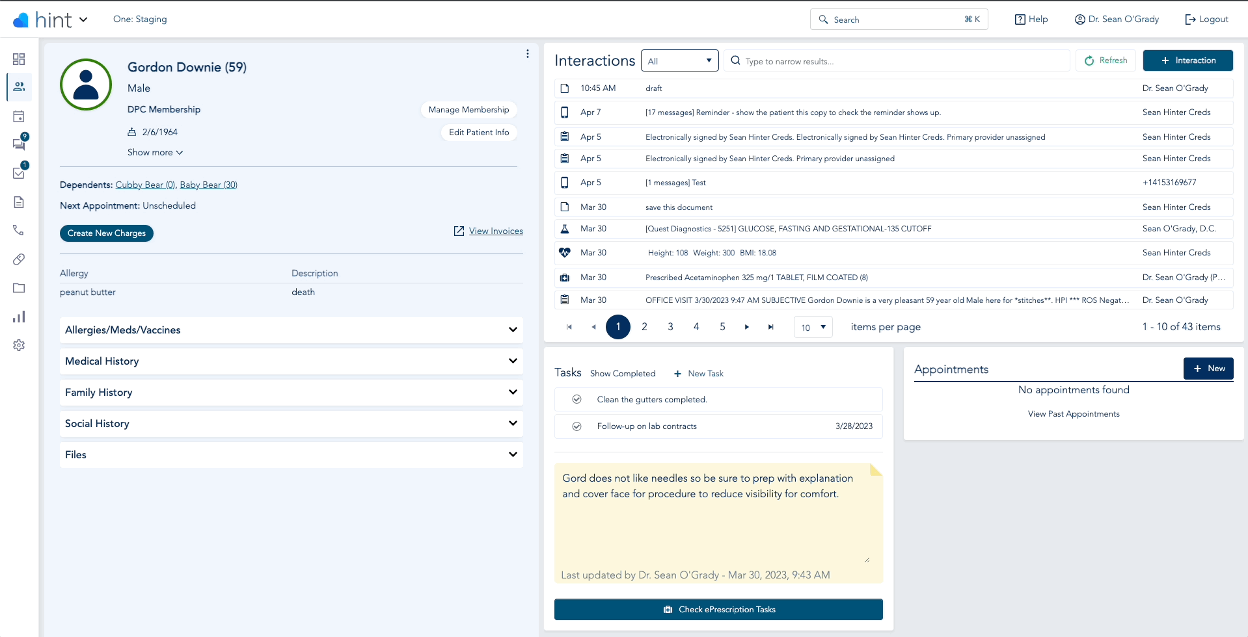
Task: Click Create New Charges button
Action: point(107,233)
